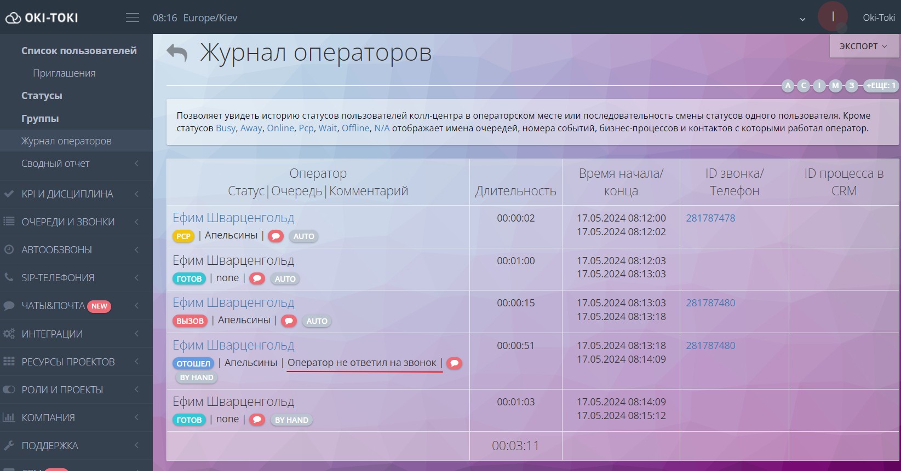
Task: Expand the КОМПАНИЯ section
Action: 77,417
